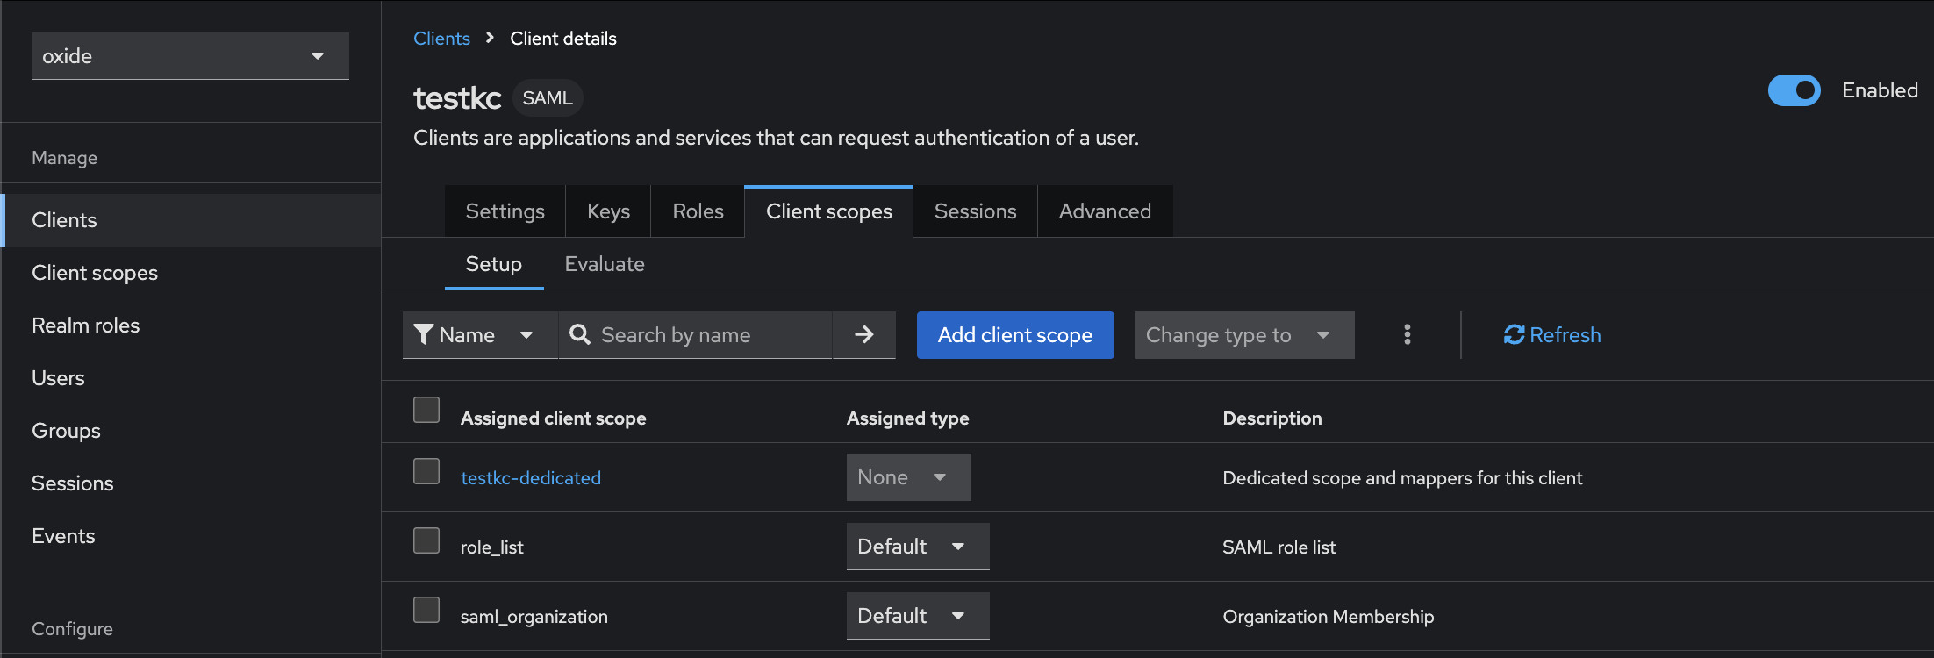Check the select-all header checkbox

(426, 410)
